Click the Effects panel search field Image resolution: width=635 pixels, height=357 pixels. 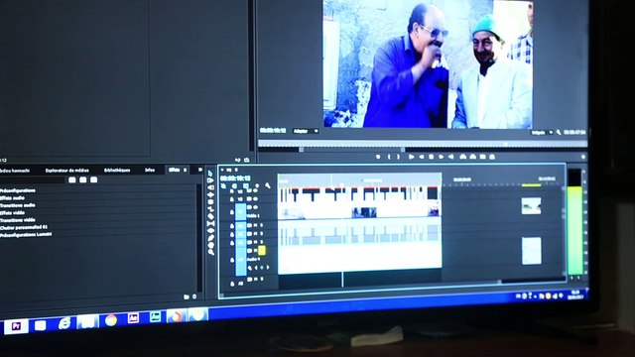(x=33, y=179)
